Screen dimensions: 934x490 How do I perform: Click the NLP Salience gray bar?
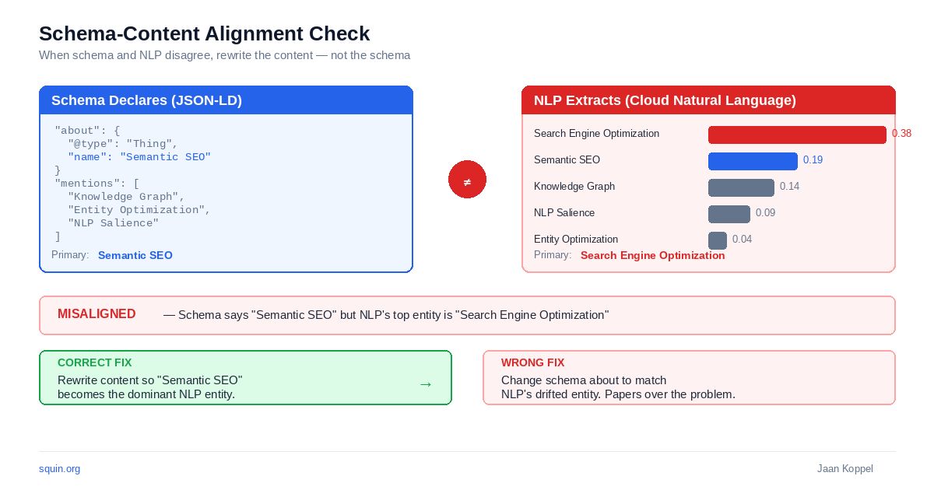pyautogui.click(x=729, y=214)
